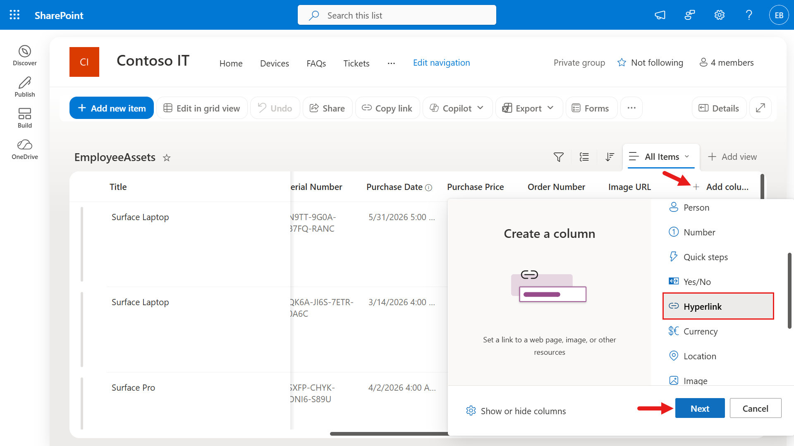
Task: Open Publish in the left rail
Action: [x=25, y=87]
